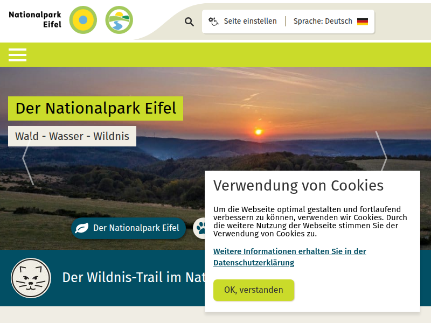Click the leaf icon on the Nationalpark button
Image resolution: width=431 pixels, height=323 pixels.
(x=82, y=228)
